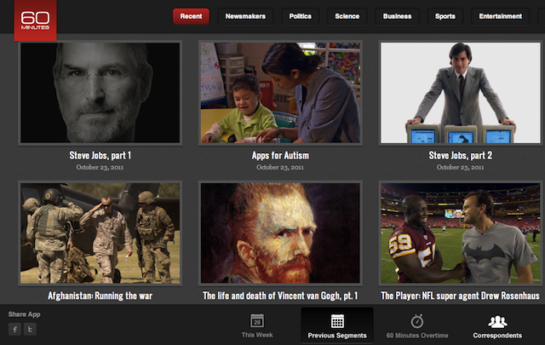
Task: Open Vincent van Gogh segment thumbnail
Action: click(x=280, y=233)
